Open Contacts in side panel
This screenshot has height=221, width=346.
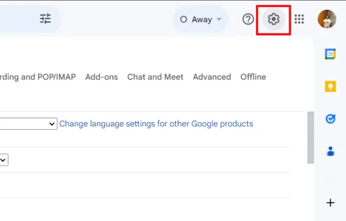click(x=330, y=151)
